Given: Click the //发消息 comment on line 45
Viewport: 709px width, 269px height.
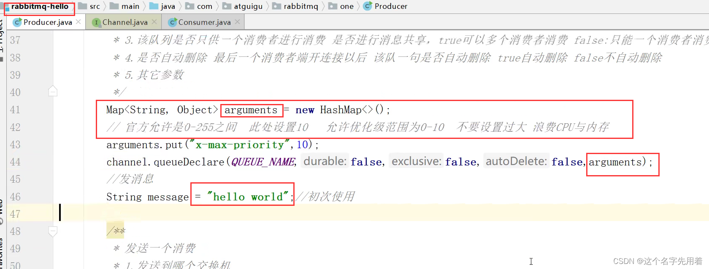Looking at the screenshot, I should coord(130,179).
